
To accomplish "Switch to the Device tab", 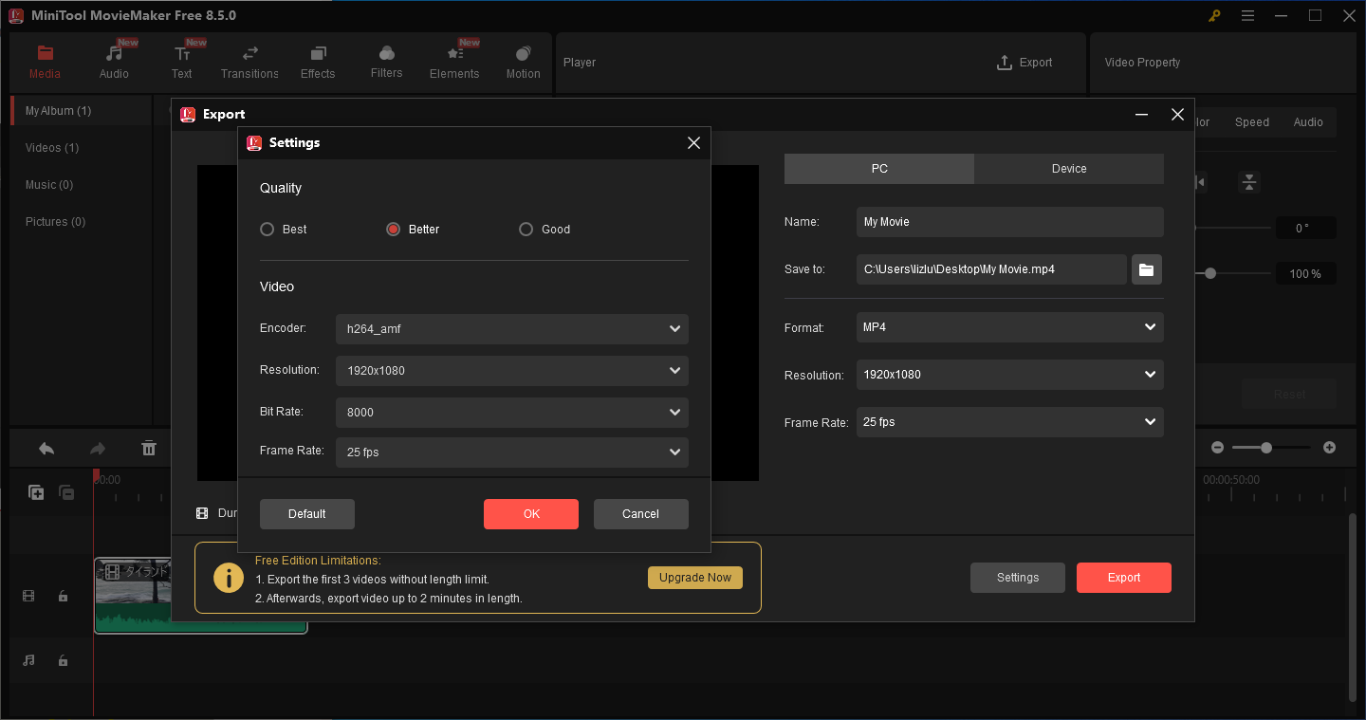I will (x=1068, y=168).
